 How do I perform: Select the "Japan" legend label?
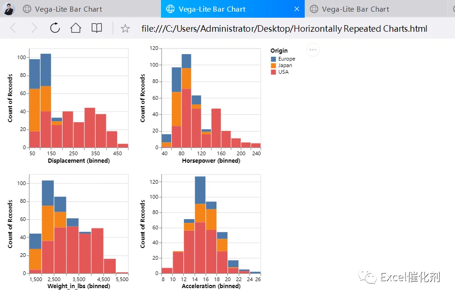click(x=285, y=66)
